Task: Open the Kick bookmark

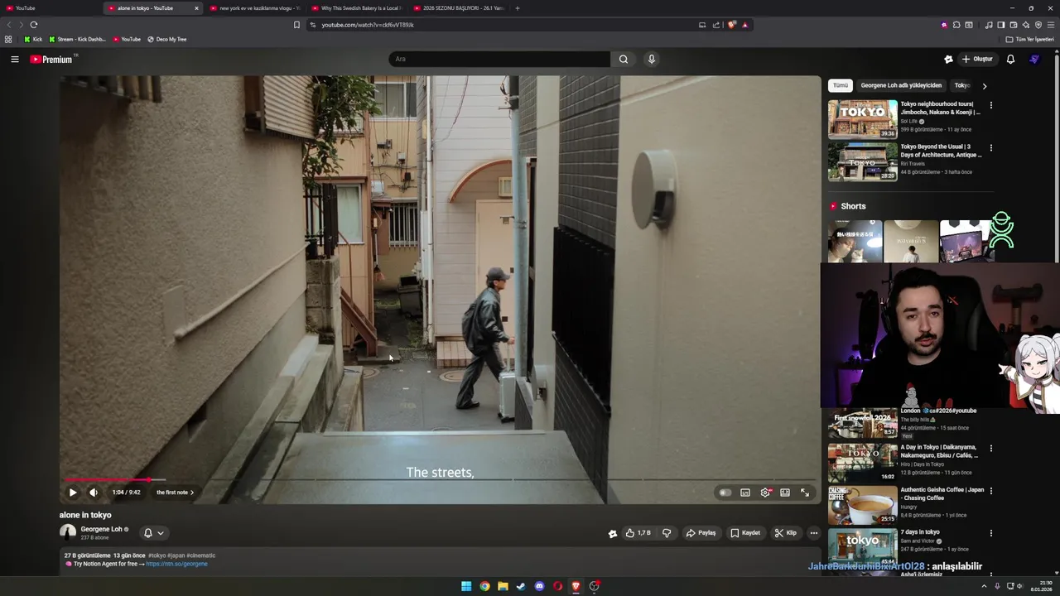Action: 33,39
